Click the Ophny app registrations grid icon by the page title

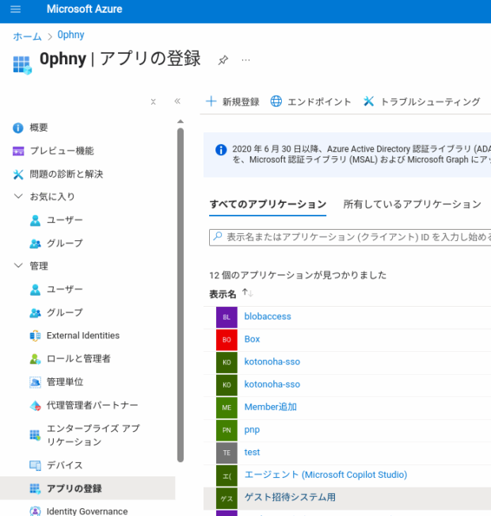(22, 65)
